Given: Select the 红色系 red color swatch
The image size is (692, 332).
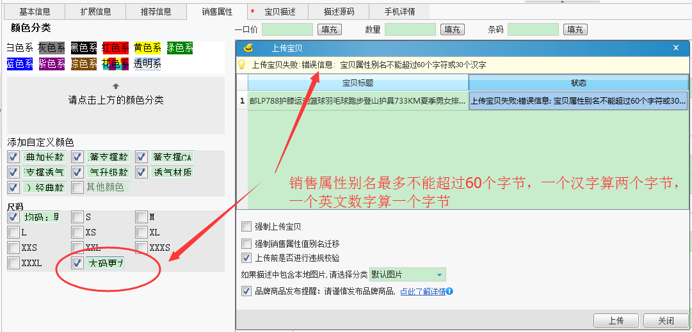Looking at the screenshot, I should click(115, 48).
